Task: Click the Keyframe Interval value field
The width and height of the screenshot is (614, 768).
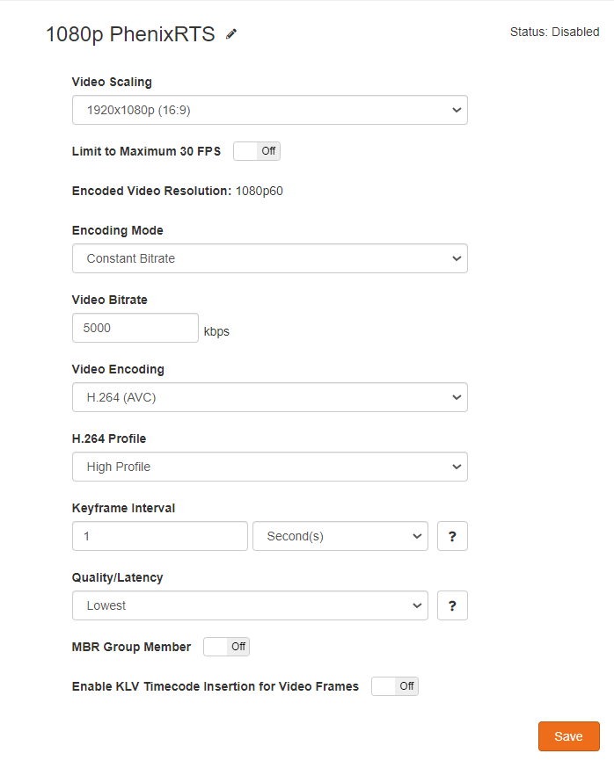Action: point(160,536)
